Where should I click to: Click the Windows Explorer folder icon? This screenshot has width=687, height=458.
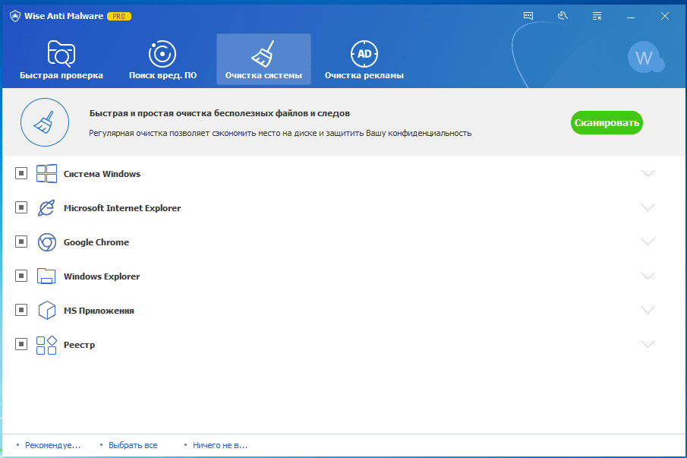pyautogui.click(x=46, y=276)
